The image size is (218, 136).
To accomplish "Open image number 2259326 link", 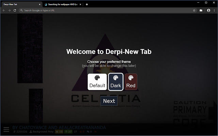I will pyautogui.click(x=20, y=132).
